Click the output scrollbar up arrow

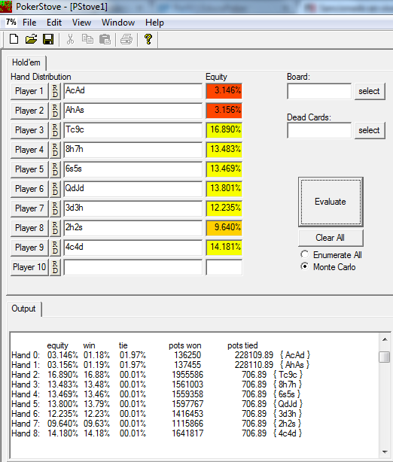pos(385,339)
